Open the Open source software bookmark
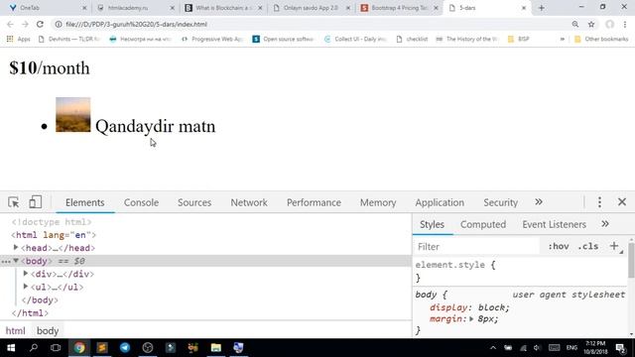635x357 pixels. [x=283, y=39]
